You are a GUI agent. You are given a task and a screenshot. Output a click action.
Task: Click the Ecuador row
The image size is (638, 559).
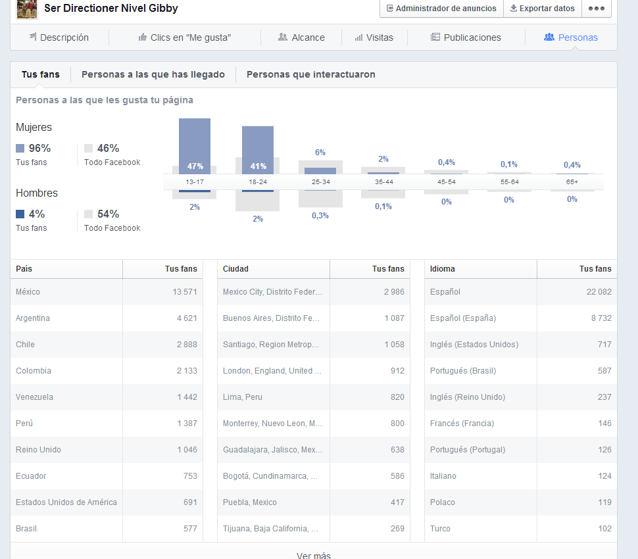[x=107, y=476]
